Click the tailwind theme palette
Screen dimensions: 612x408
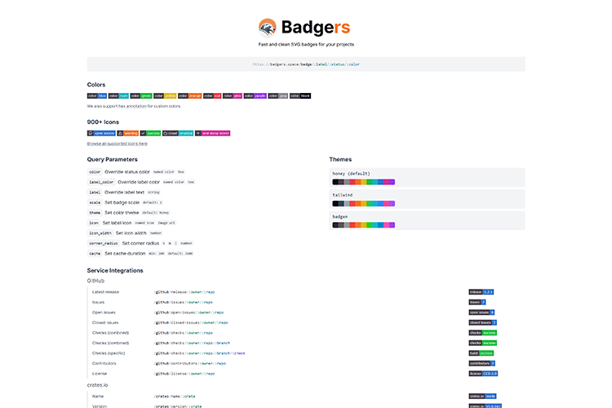pyautogui.click(x=364, y=203)
